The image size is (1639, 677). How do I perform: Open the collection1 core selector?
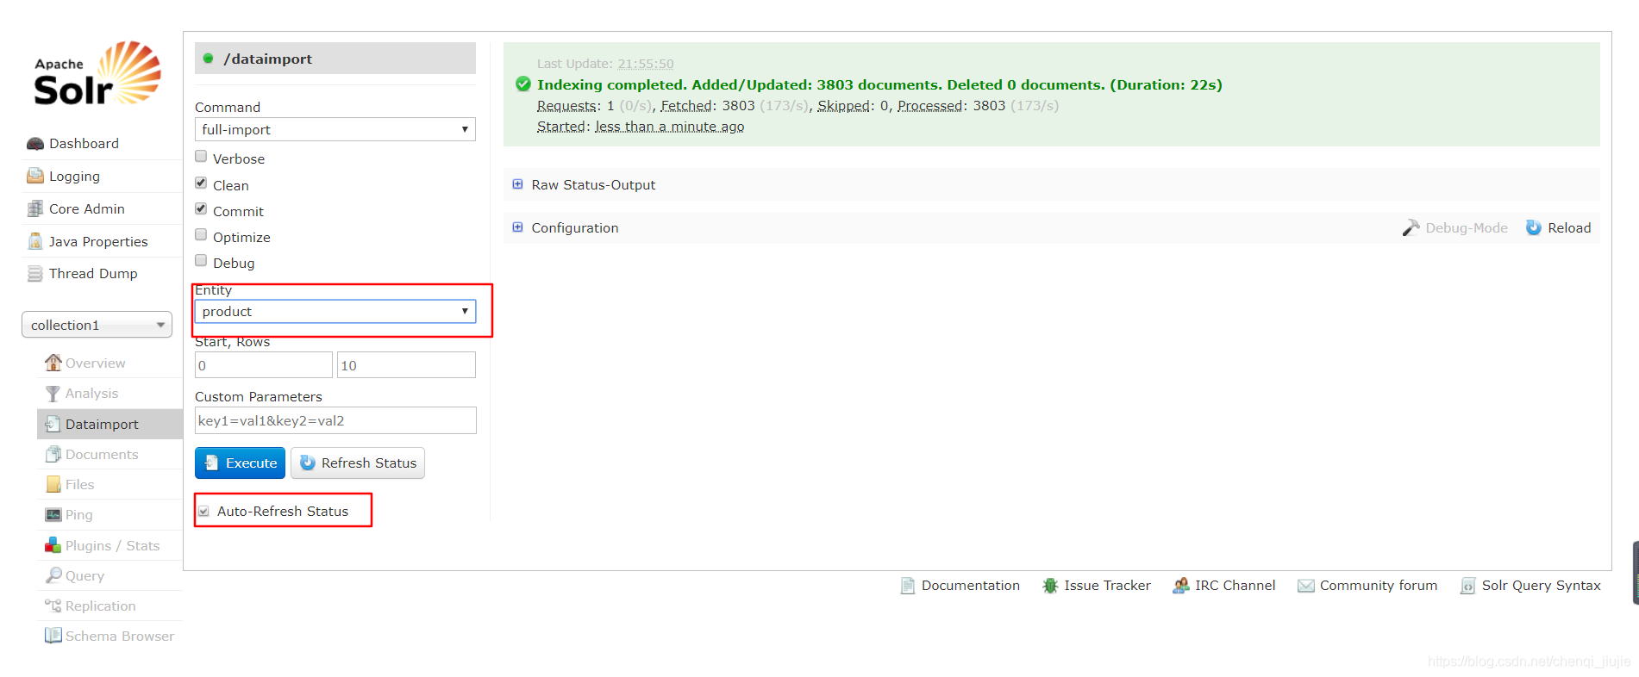click(x=97, y=325)
